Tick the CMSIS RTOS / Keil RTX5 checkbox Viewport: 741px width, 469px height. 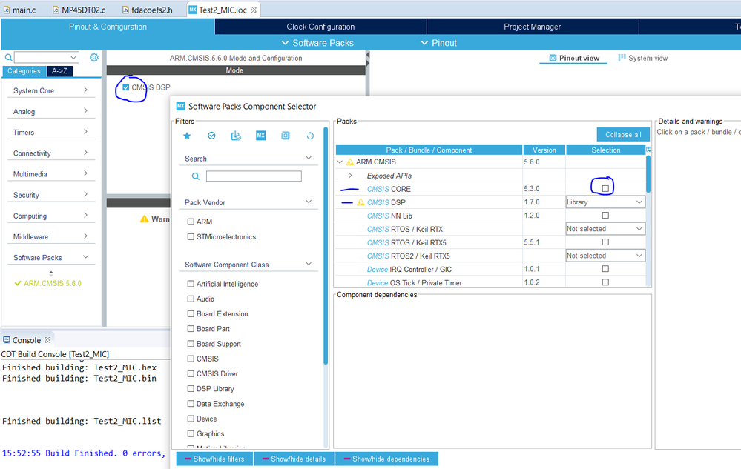605,242
